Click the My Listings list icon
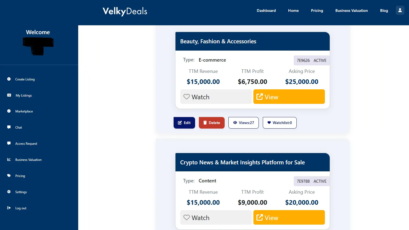The image size is (409, 230). click(x=9, y=95)
